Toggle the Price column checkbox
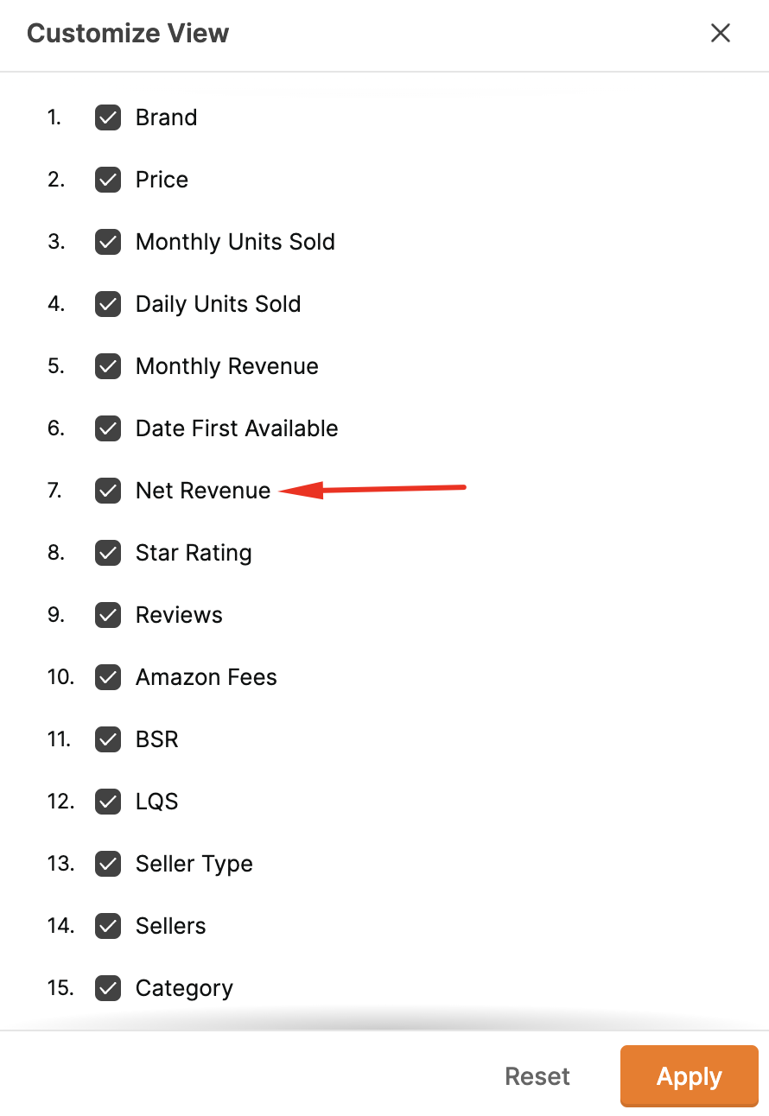 [x=108, y=180]
